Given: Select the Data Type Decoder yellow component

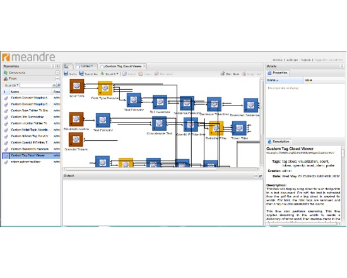Looking at the screenshot, I should pyautogui.click(x=105, y=88).
